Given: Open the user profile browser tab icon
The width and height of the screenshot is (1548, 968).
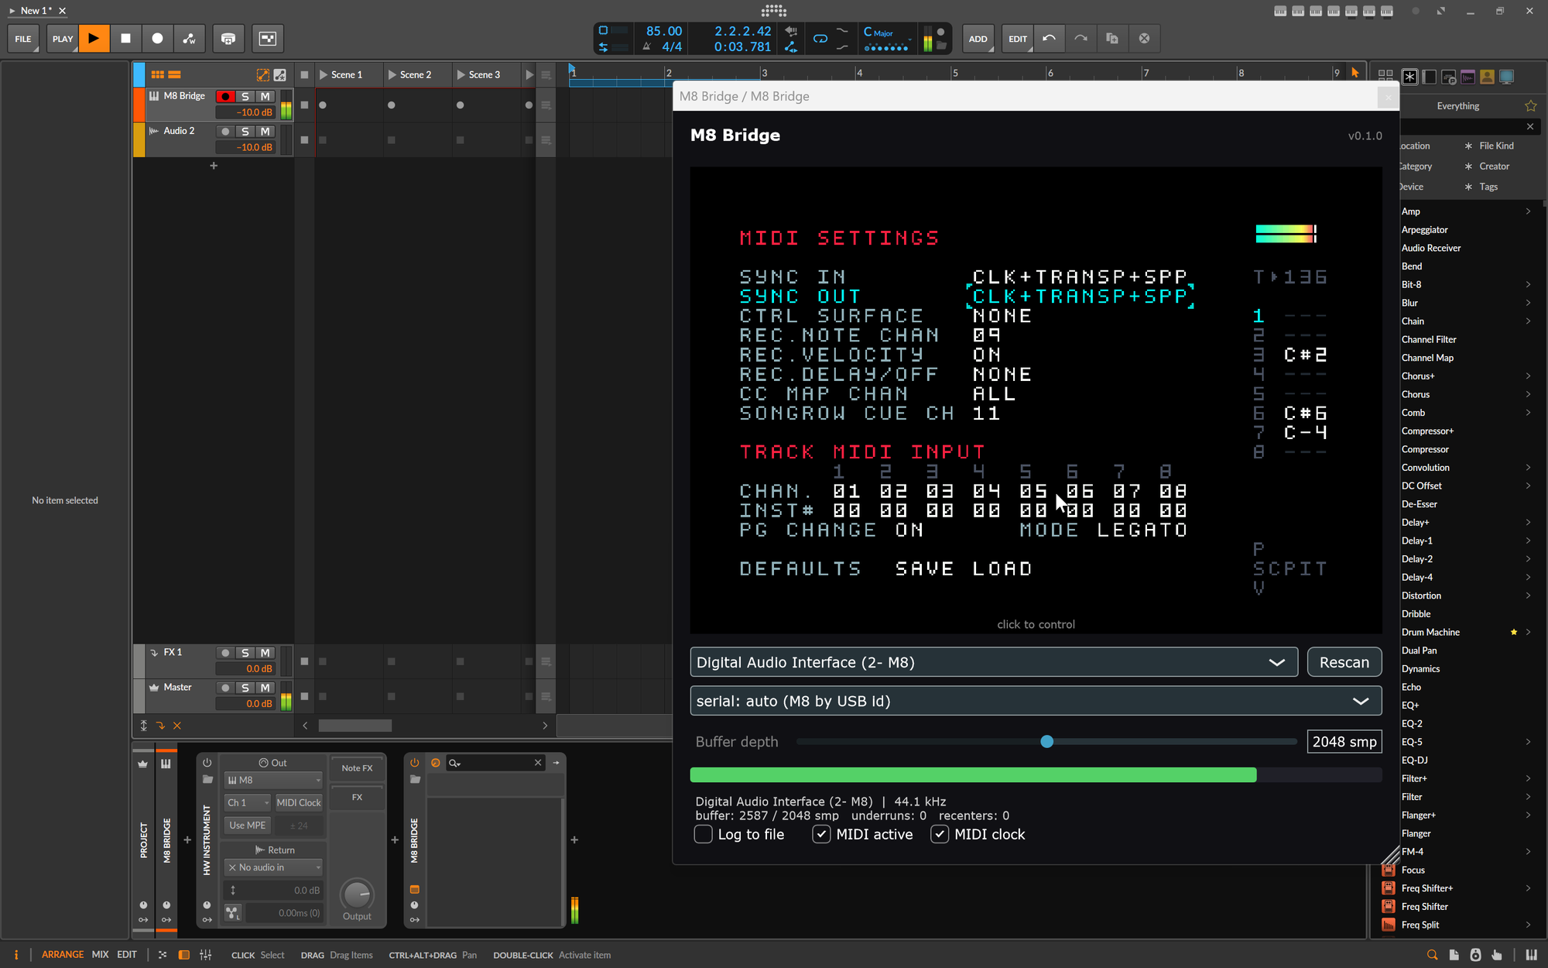Looking at the screenshot, I should (1487, 76).
